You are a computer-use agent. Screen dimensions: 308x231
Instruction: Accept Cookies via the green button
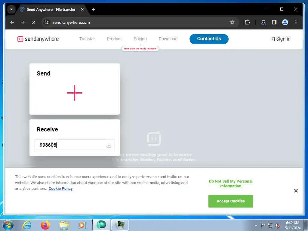tap(231, 201)
